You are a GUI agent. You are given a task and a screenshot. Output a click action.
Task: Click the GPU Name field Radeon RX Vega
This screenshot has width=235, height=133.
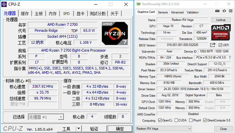183,20
